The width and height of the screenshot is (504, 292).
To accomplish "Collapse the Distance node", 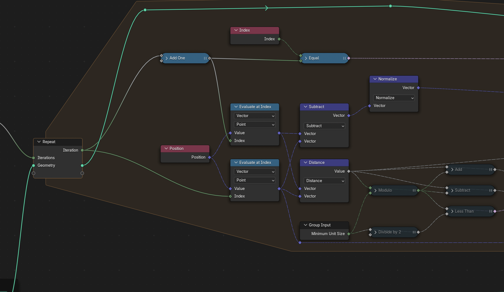I will click(x=306, y=163).
